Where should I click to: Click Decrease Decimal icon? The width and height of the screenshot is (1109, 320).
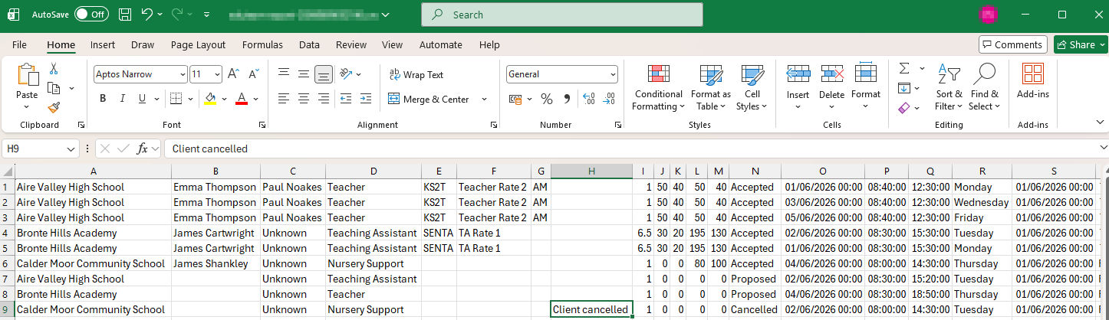point(609,99)
